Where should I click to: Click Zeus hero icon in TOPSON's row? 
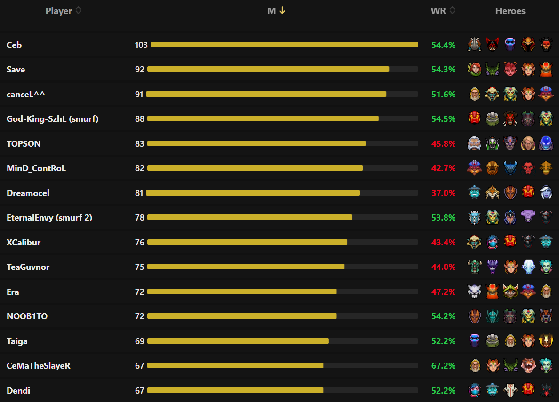[474, 143]
